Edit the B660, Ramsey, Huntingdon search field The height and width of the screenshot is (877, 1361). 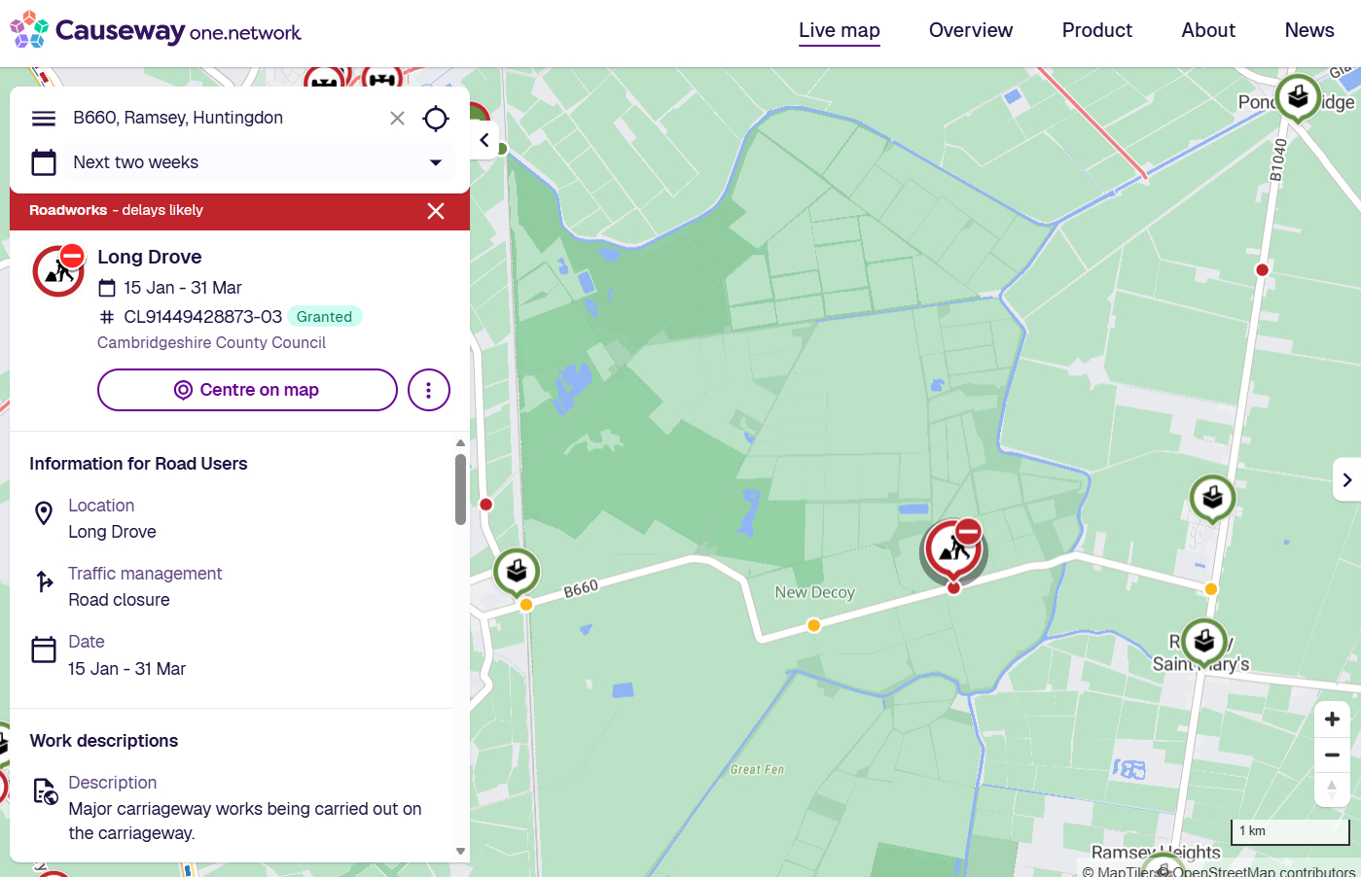click(224, 119)
